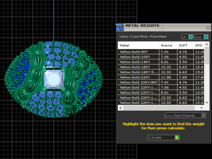Select the Yellow Gold:18KY R... row
Image resolution: width=212 pixels, height=159 pixels.
pos(161,72)
